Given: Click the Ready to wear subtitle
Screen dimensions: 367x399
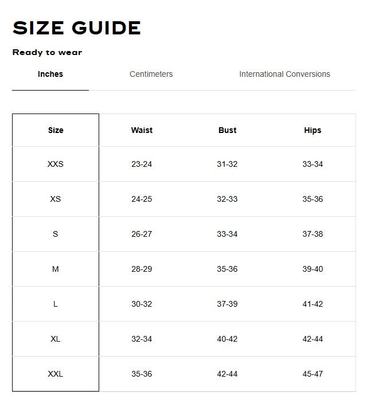Looking at the screenshot, I should (47, 52).
